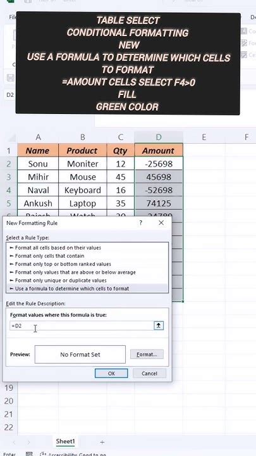
Task: Select 'Format only unique or duplicate values'
Action: pos(87,281)
